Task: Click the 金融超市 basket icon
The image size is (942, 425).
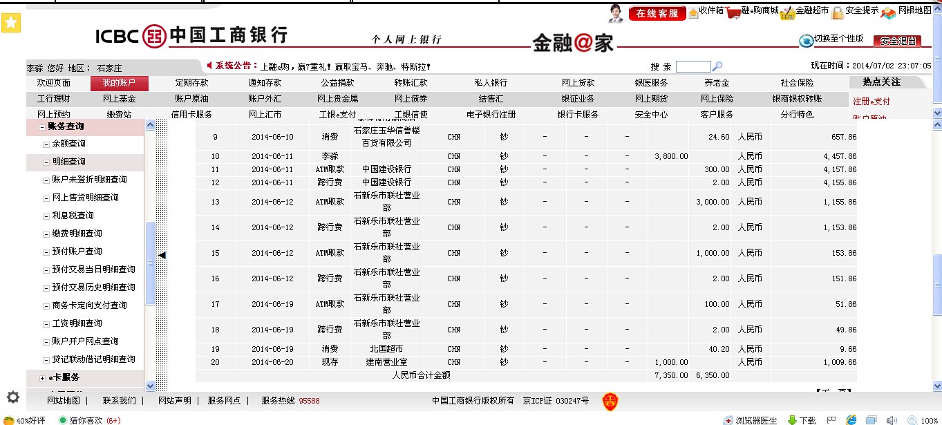Action: click(787, 13)
